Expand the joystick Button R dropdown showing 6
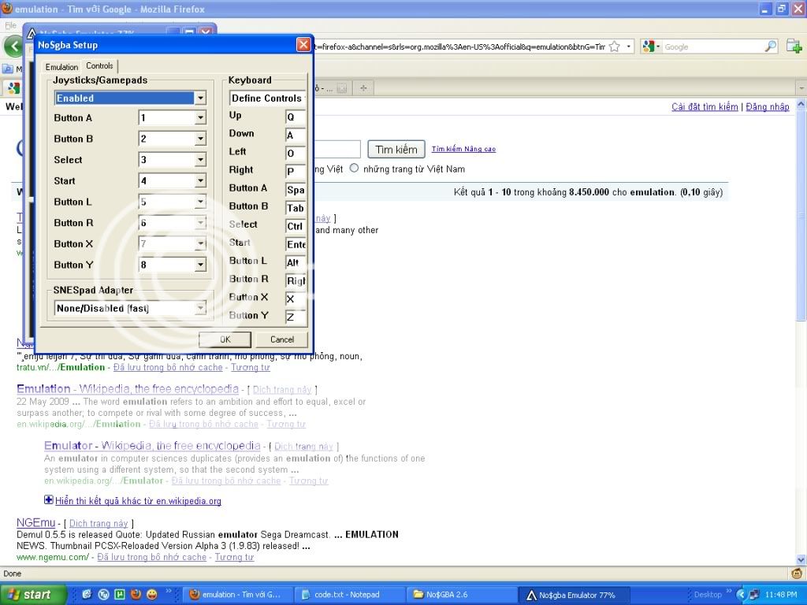 173,223
